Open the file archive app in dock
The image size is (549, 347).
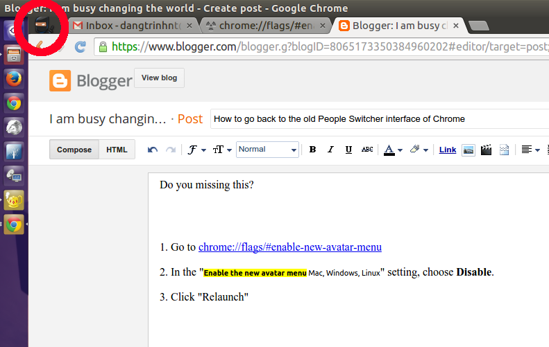[x=14, y=55]
